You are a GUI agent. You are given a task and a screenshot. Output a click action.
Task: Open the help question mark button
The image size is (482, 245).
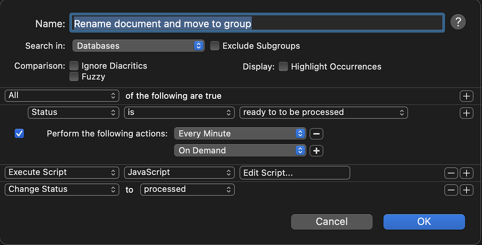point(458,22)
